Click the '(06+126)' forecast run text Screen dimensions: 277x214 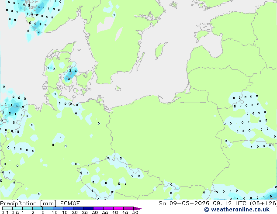[263, 204]
